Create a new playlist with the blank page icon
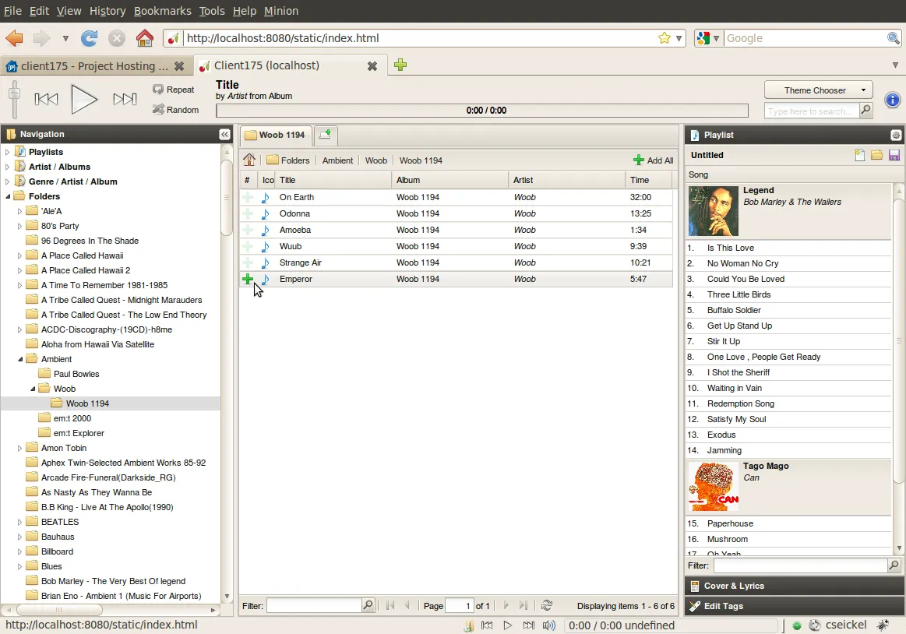Image resolution: width=906 pixels, height=634 pixels. 860,155
